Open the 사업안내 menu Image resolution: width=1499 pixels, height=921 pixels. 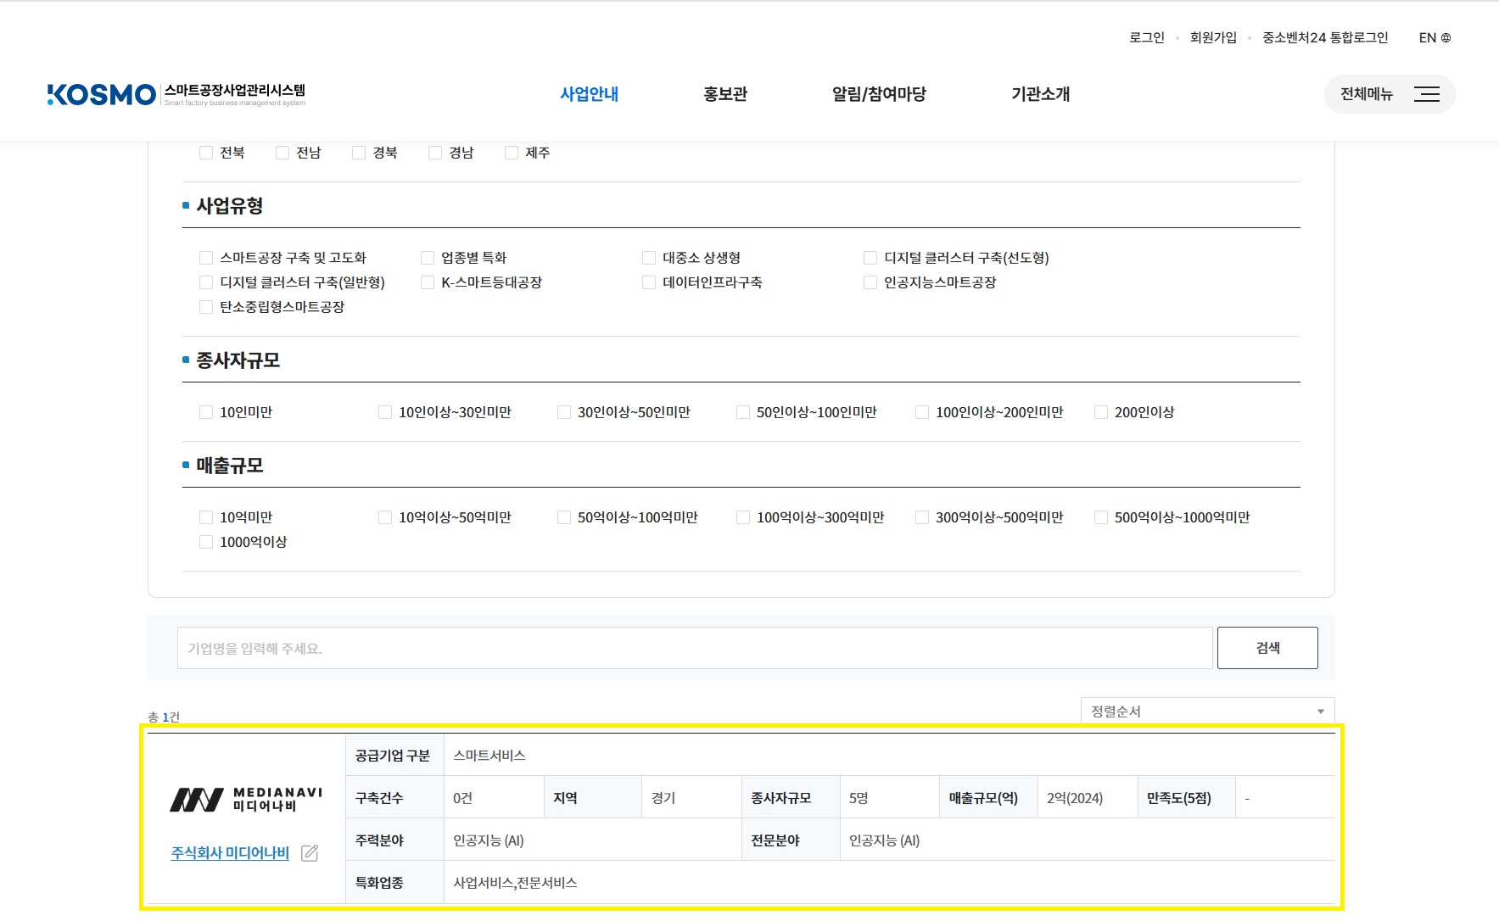click(589, 94)
